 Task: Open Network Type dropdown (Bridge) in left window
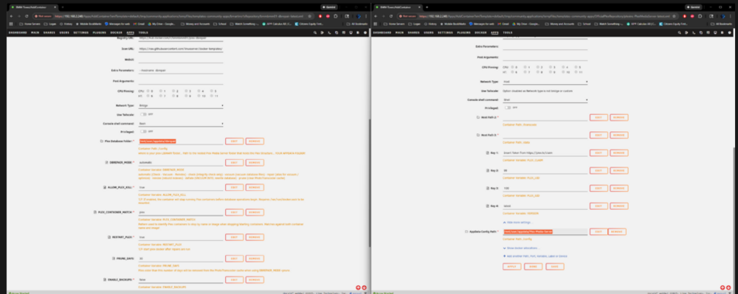pos(181,105)
